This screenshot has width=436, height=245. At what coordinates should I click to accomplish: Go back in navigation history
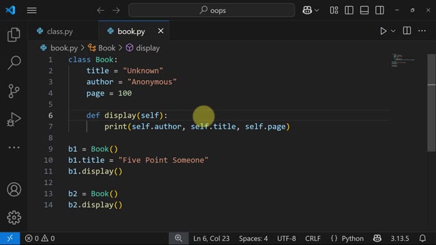[101, 11]
